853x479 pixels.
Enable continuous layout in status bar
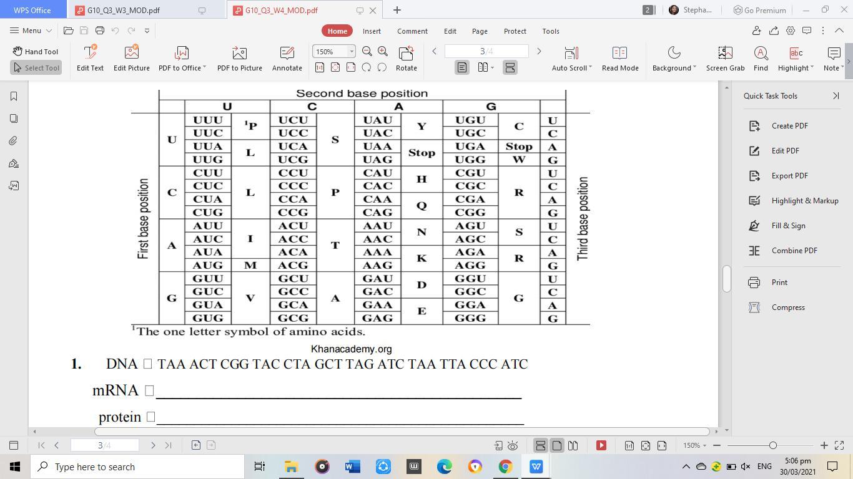tap(540, 445)
